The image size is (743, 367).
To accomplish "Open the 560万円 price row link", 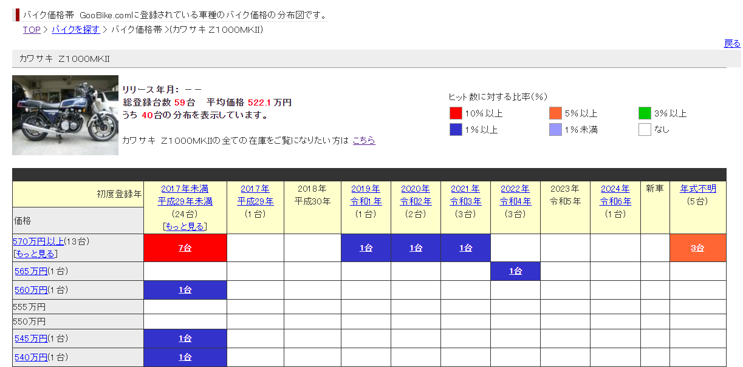I will pyautogui.click(x=31, y=290).
